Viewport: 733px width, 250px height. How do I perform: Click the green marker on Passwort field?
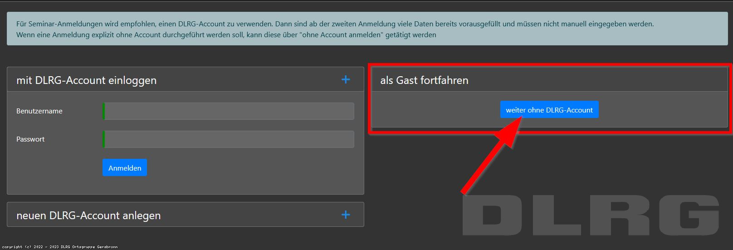tap(104, 139)
